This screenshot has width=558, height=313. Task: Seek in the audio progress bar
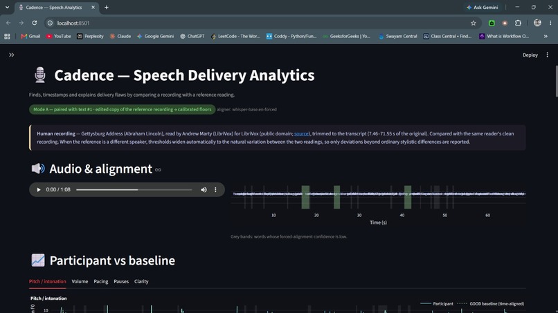click(134, 190)
